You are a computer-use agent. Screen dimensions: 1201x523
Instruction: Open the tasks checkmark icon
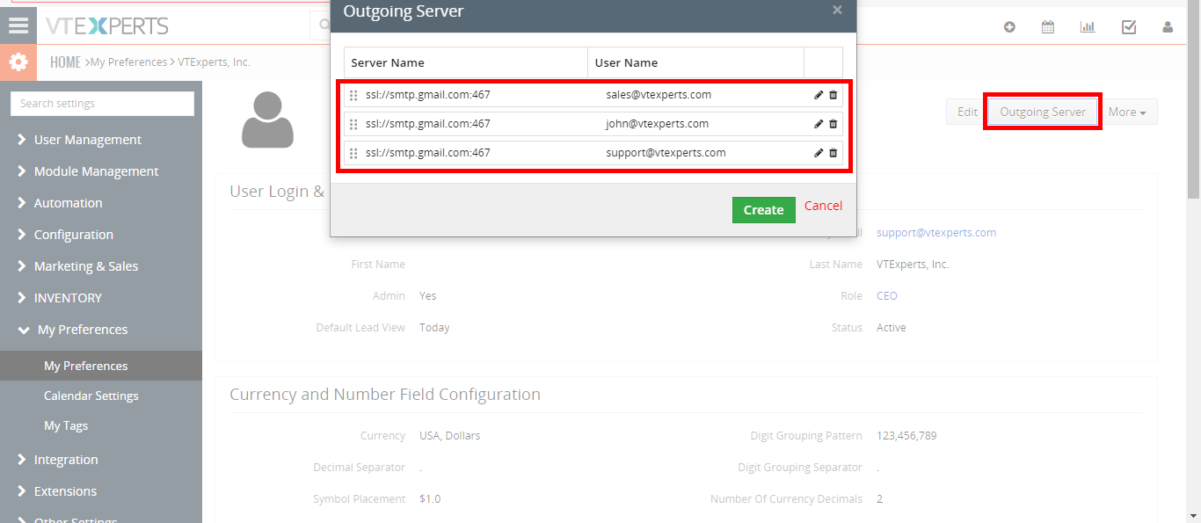click(1129, 27)
